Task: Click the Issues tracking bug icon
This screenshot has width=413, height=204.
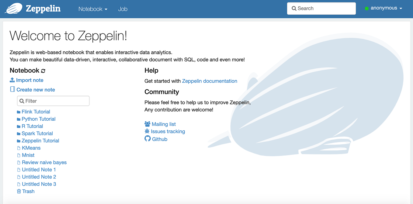Action: (147, 131)
